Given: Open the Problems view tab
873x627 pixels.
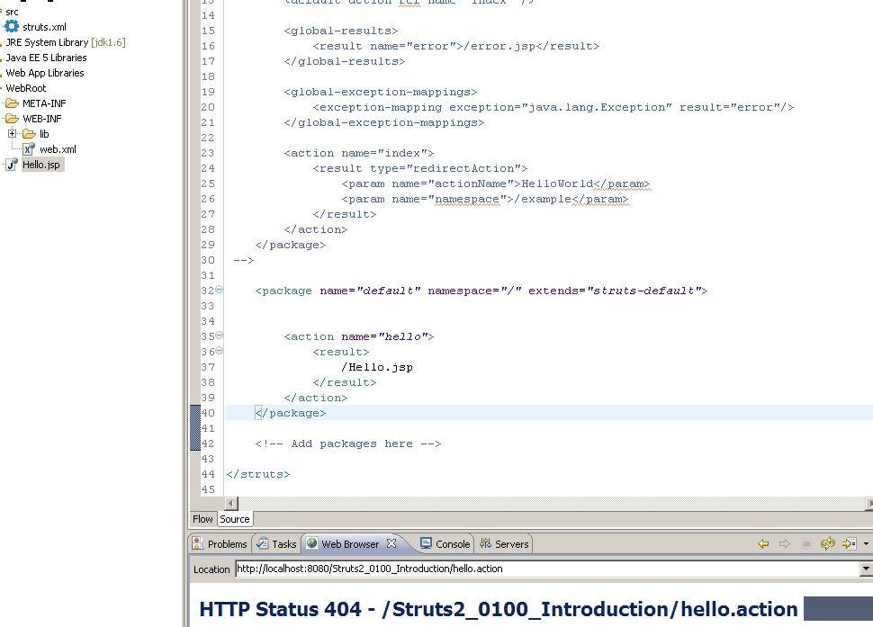Looking at the screenshot, I should pos(220,543).
